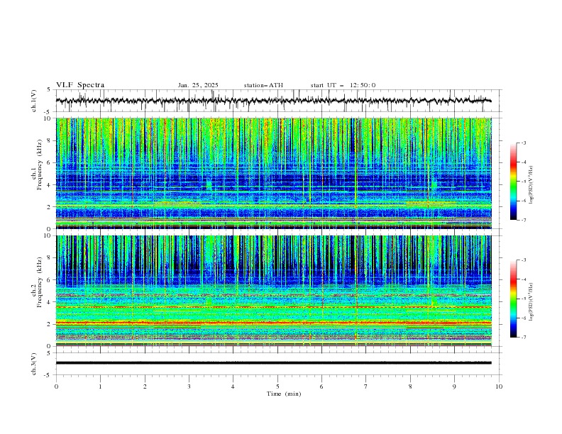
Task: Click the strong red 2 kHz band in ch.2
Action: (274, 323)
